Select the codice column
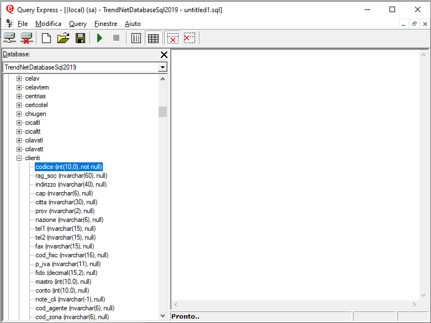 (69, 167)
